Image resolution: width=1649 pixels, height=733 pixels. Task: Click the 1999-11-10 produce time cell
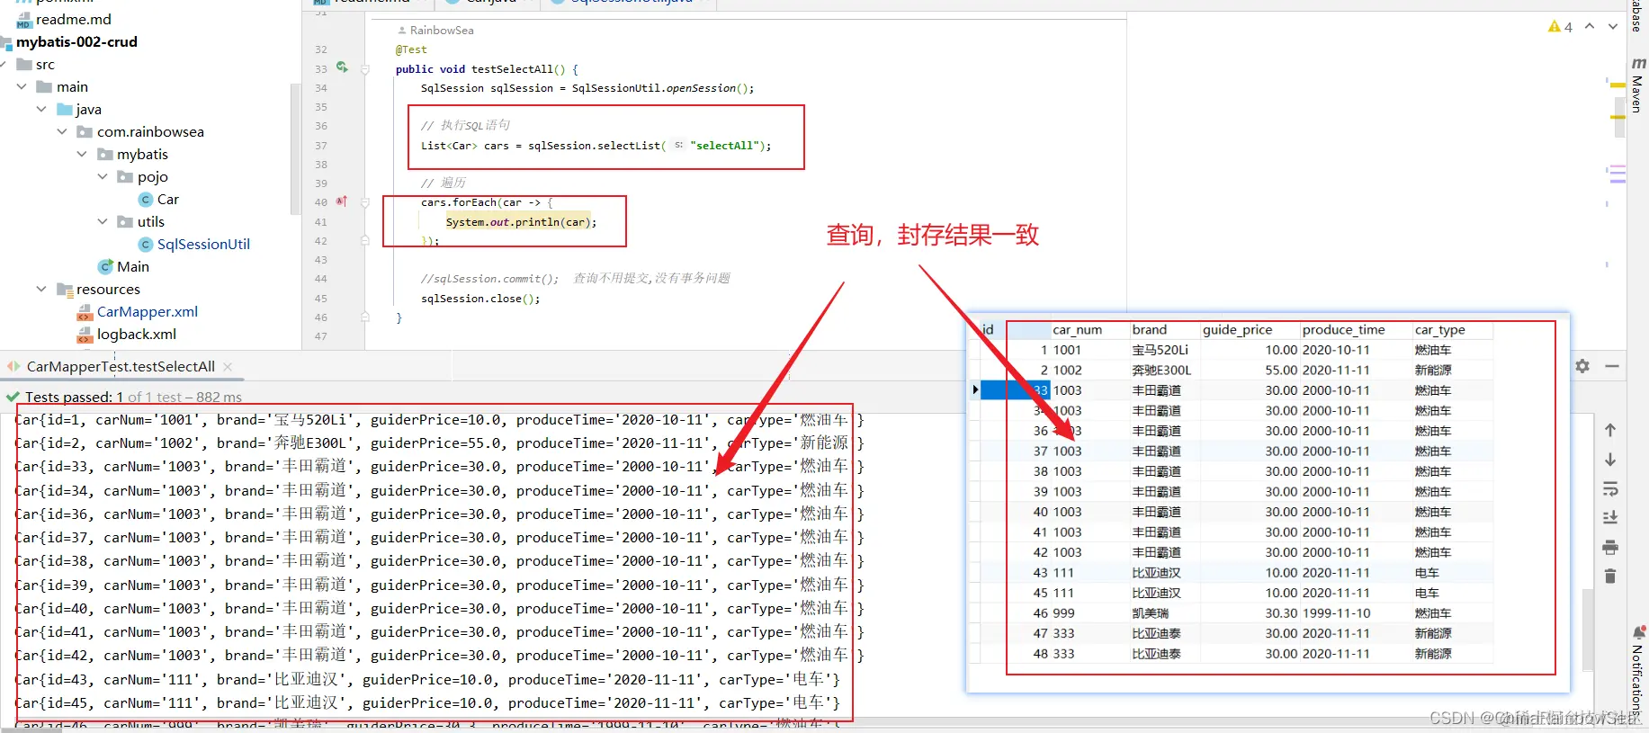click(x=1336, y=612)
